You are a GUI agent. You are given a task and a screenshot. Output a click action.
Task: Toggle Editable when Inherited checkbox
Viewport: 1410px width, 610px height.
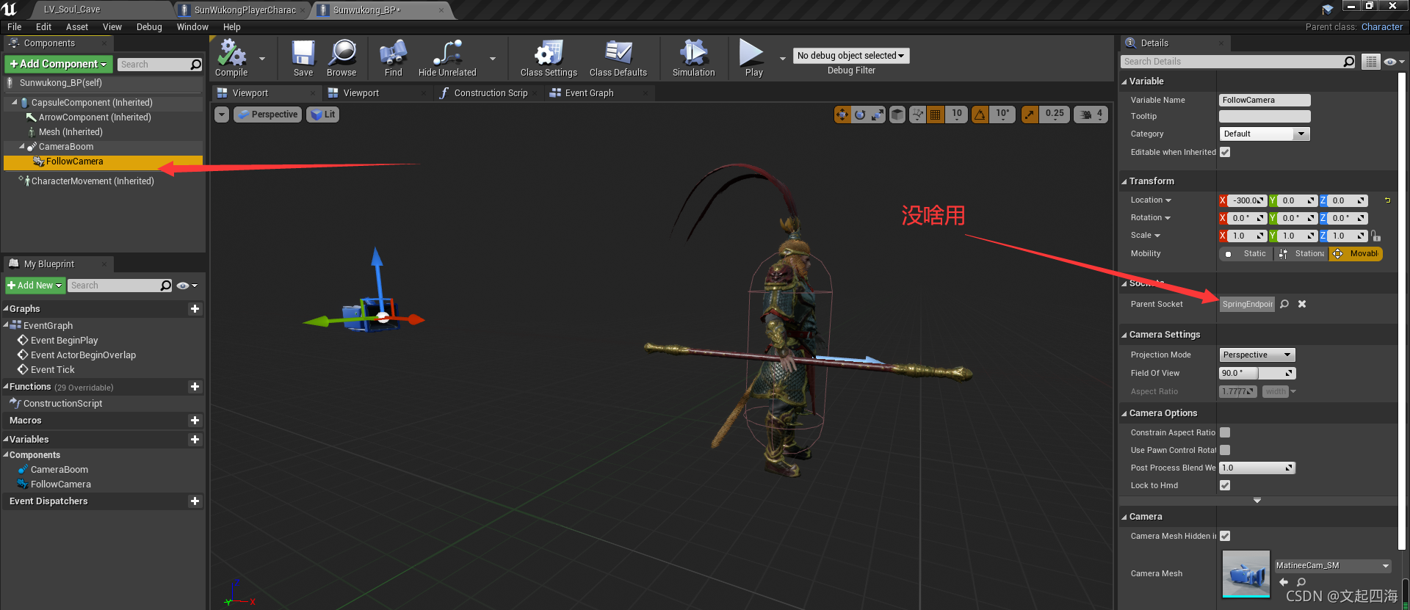click(x=1225, y=152)
